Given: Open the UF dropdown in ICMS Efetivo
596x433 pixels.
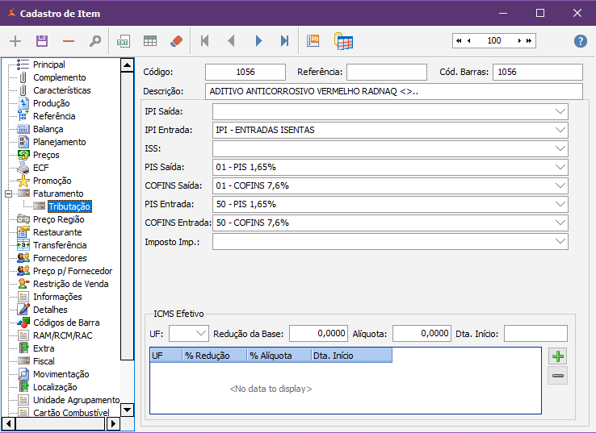Looking at the screenshot, I should [x=199, y=333].
